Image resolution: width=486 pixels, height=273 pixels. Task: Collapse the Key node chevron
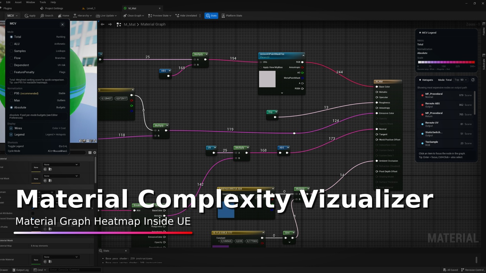[x=276, y=112]
